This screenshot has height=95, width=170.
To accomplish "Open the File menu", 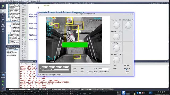I will click(x=2, y=1).
